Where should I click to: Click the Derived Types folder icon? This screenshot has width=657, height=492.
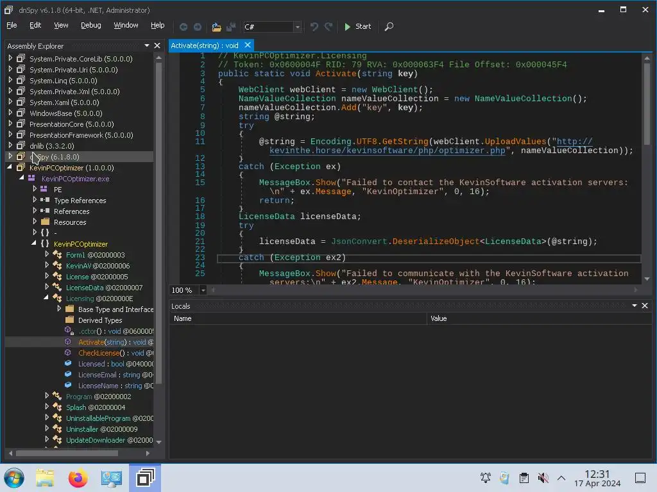(x=70, y=320)
